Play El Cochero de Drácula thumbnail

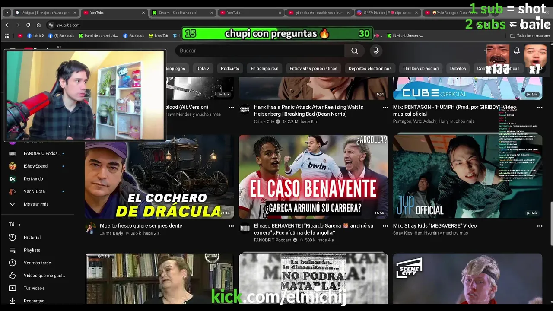click(159, 177)
